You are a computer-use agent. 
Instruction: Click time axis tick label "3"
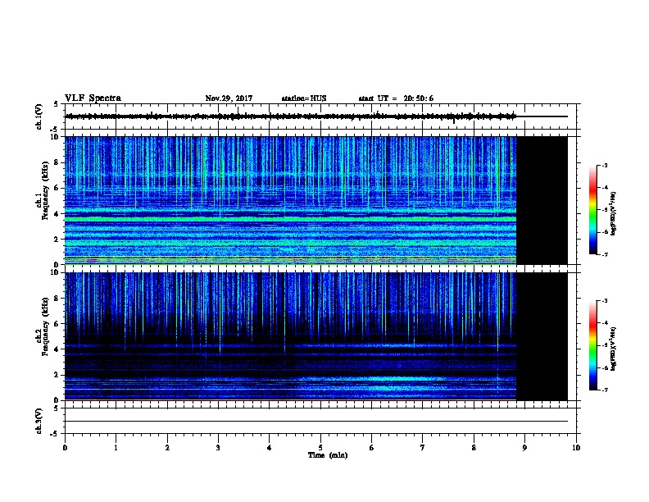coord(218,447)
